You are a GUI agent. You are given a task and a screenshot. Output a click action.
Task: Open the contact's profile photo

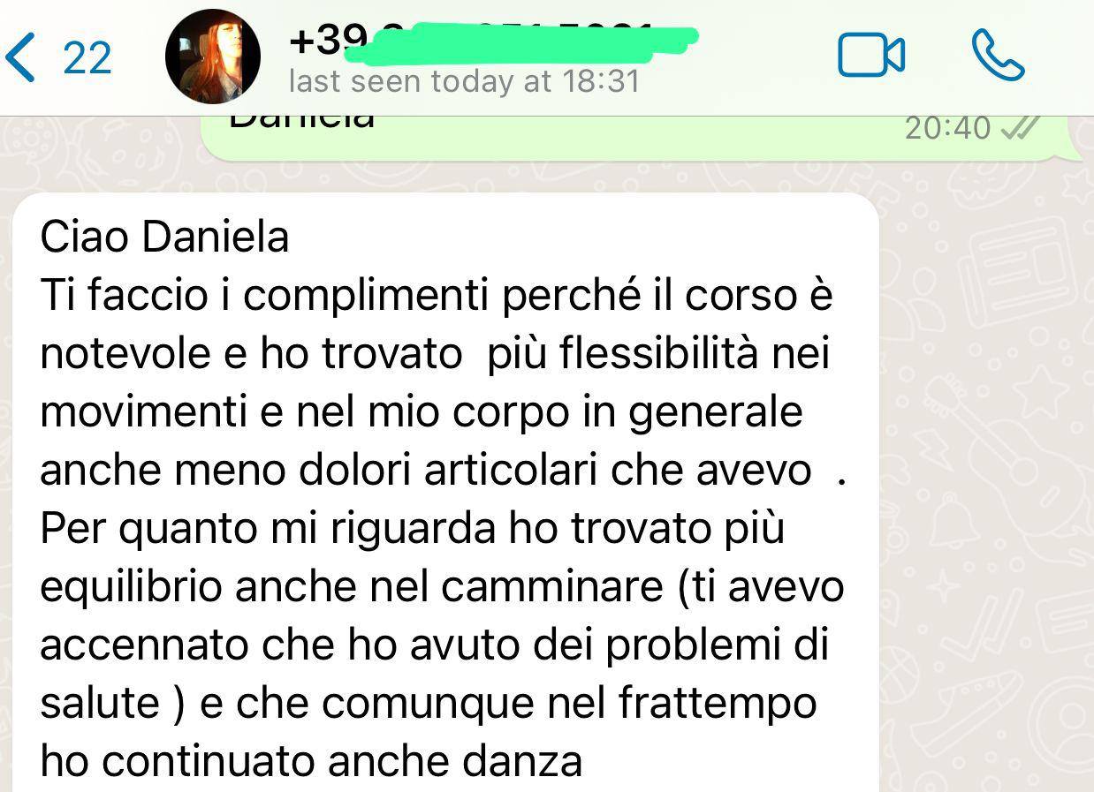pyautogui.click(x=213, y=57)
